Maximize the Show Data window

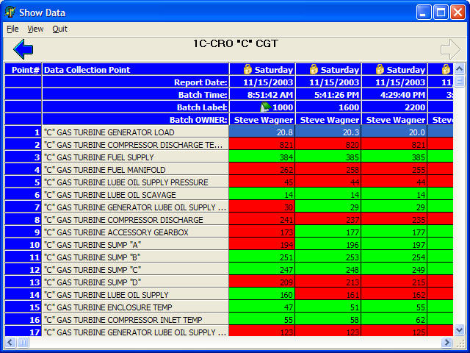pyautogui.click(x=441, y=13)
